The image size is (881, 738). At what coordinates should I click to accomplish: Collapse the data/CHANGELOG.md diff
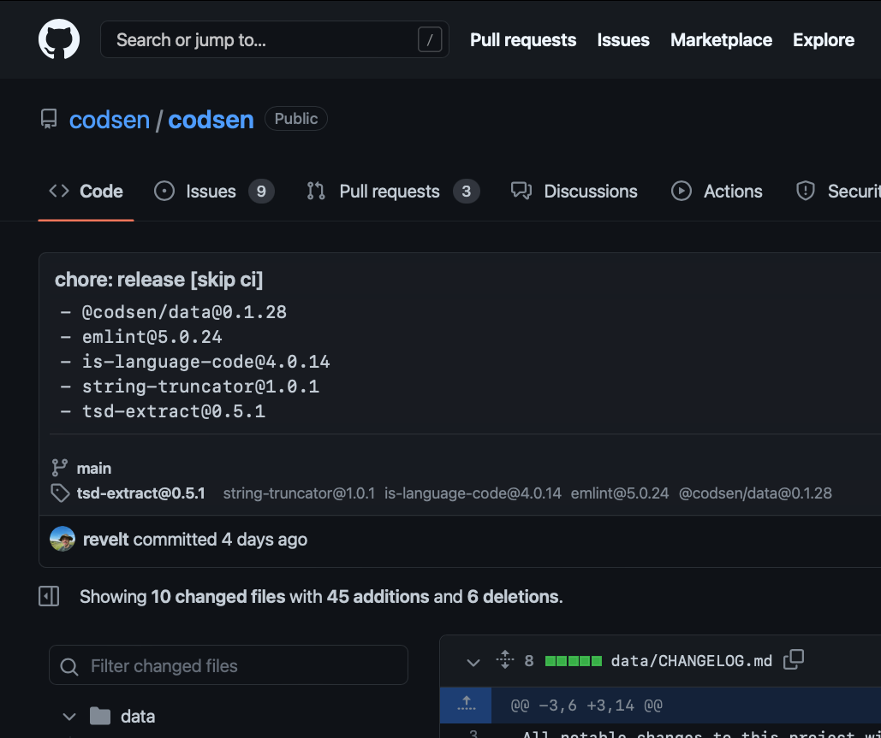point(473,662)
